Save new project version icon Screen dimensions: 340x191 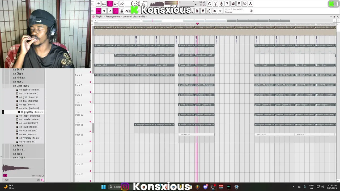[x=239, y=4]
